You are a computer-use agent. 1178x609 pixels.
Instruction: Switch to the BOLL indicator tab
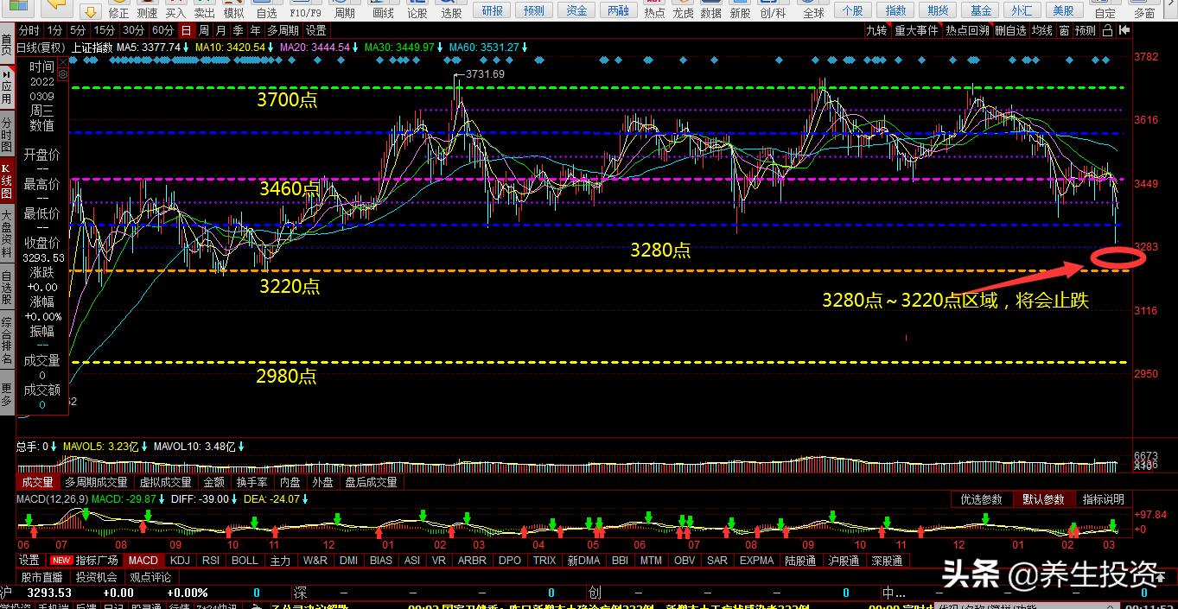pyautogui.click(x=245, y=560)
